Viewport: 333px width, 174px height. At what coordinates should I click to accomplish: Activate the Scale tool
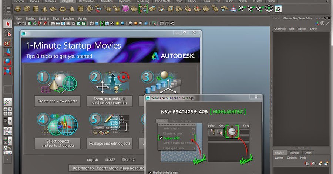(x=8, y=71)
